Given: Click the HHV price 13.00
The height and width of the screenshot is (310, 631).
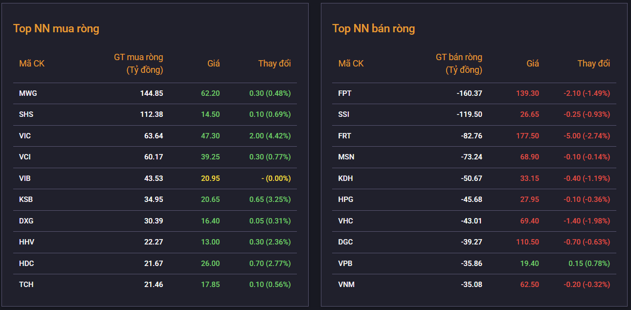Looking at the screenshot, I should pyautogui.click(x=210, y=242).
